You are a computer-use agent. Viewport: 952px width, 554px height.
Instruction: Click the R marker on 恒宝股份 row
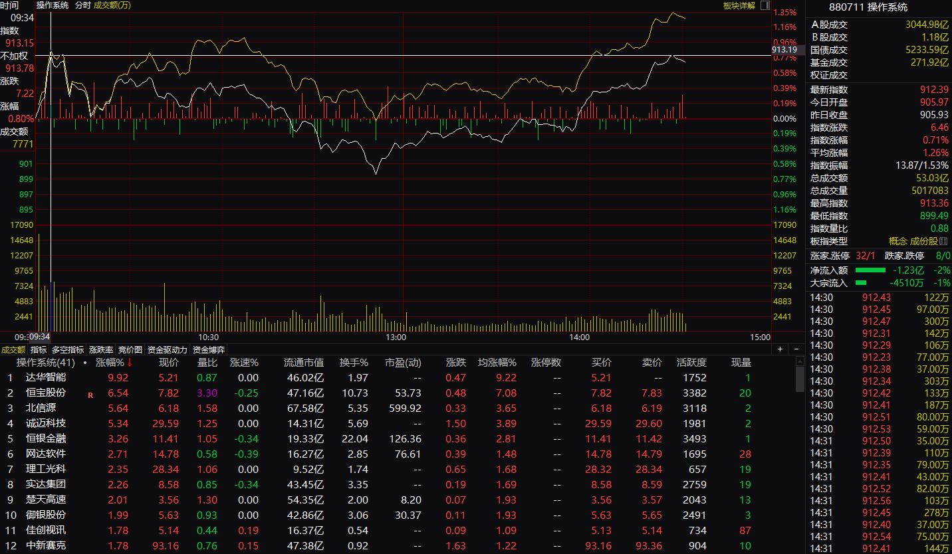point(90,395)
